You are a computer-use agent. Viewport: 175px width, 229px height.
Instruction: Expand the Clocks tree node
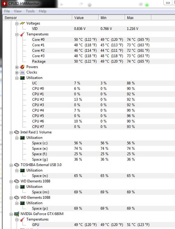click(17, 73)
